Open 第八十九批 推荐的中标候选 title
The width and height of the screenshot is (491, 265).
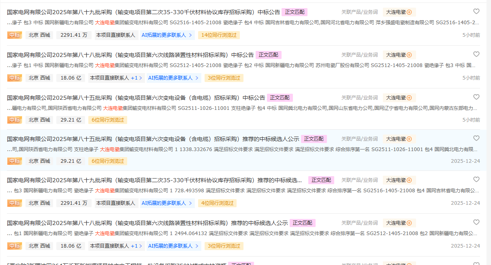tap(154, 180)
